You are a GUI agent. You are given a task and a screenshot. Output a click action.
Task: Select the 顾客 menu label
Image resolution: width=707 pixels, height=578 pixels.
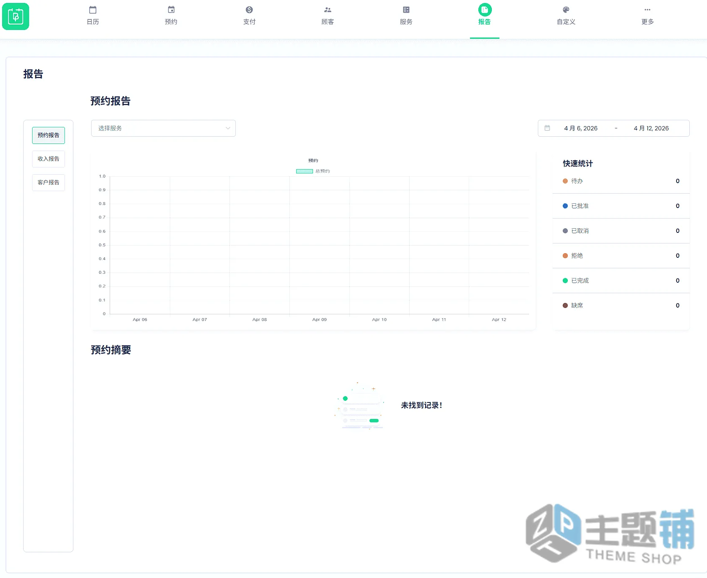coord(328,22)
